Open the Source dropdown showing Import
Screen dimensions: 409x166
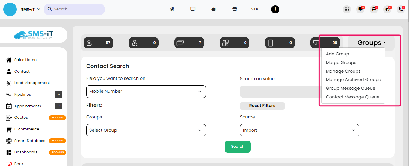click(299, 130)
